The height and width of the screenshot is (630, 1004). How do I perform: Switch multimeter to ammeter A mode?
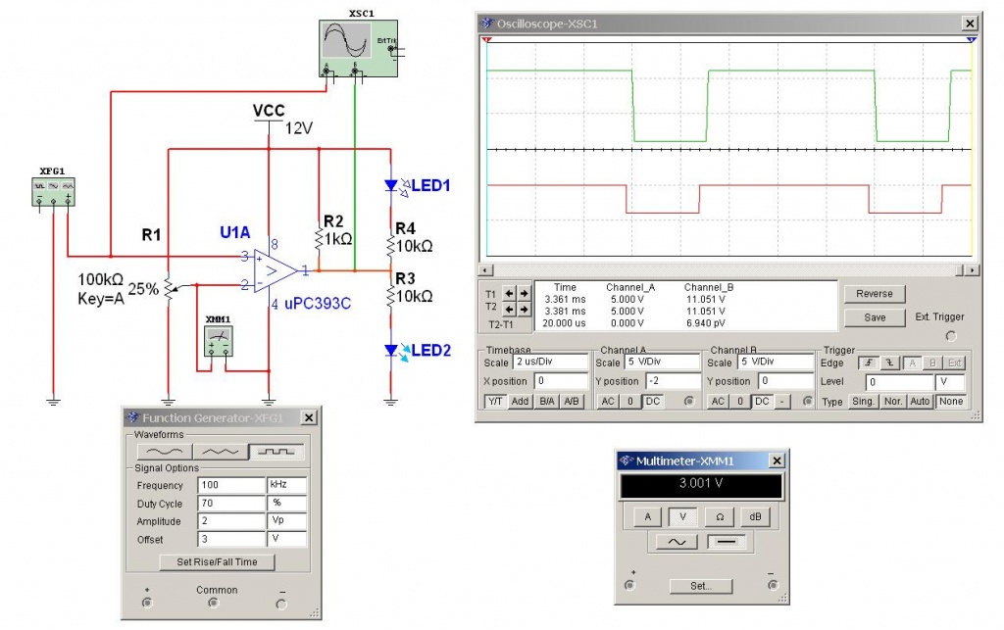[647, 516]
